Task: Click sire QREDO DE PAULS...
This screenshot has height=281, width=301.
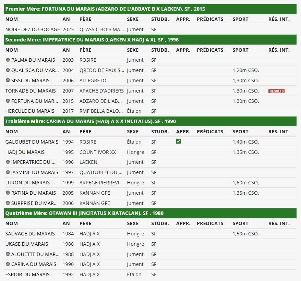Action: click(x=102, y=71)
